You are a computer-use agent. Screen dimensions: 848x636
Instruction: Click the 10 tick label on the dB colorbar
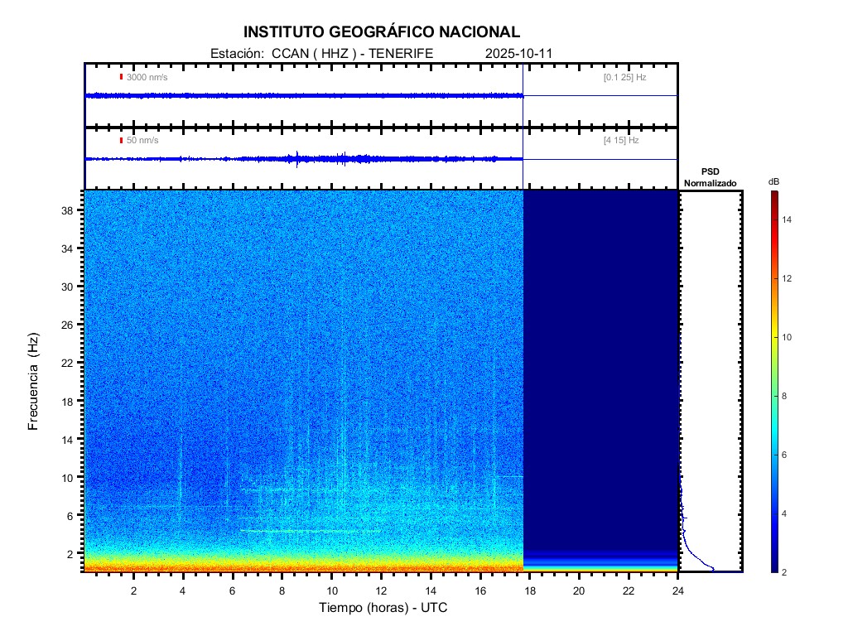789,337
